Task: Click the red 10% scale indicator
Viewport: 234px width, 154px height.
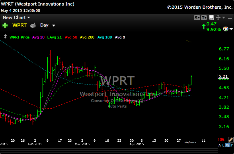Action: point(221,140)
